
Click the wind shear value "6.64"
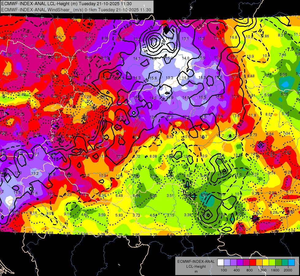[270, 134]
